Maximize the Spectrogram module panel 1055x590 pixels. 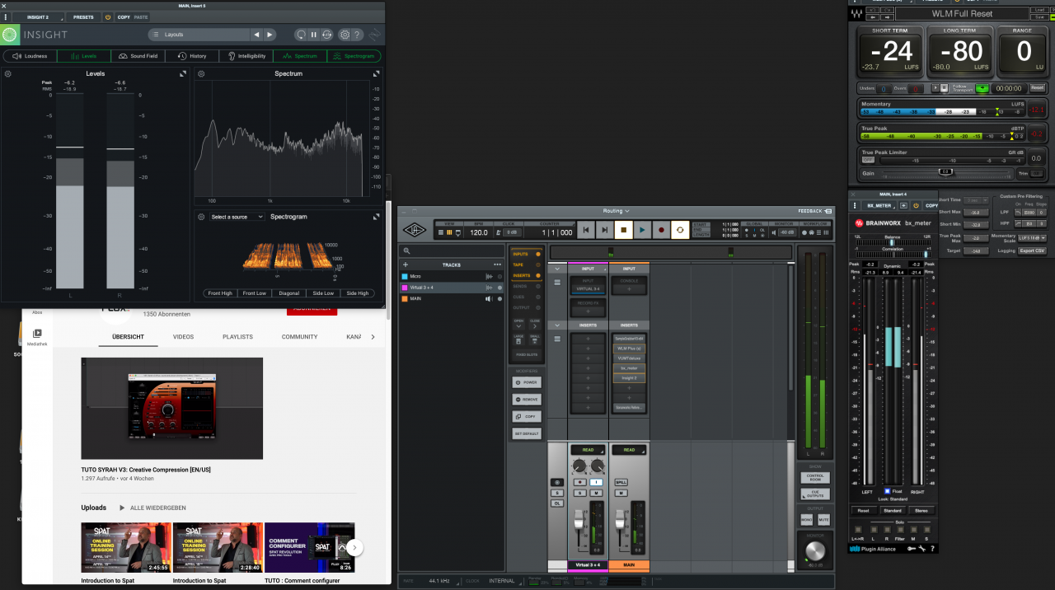[377, 217]
